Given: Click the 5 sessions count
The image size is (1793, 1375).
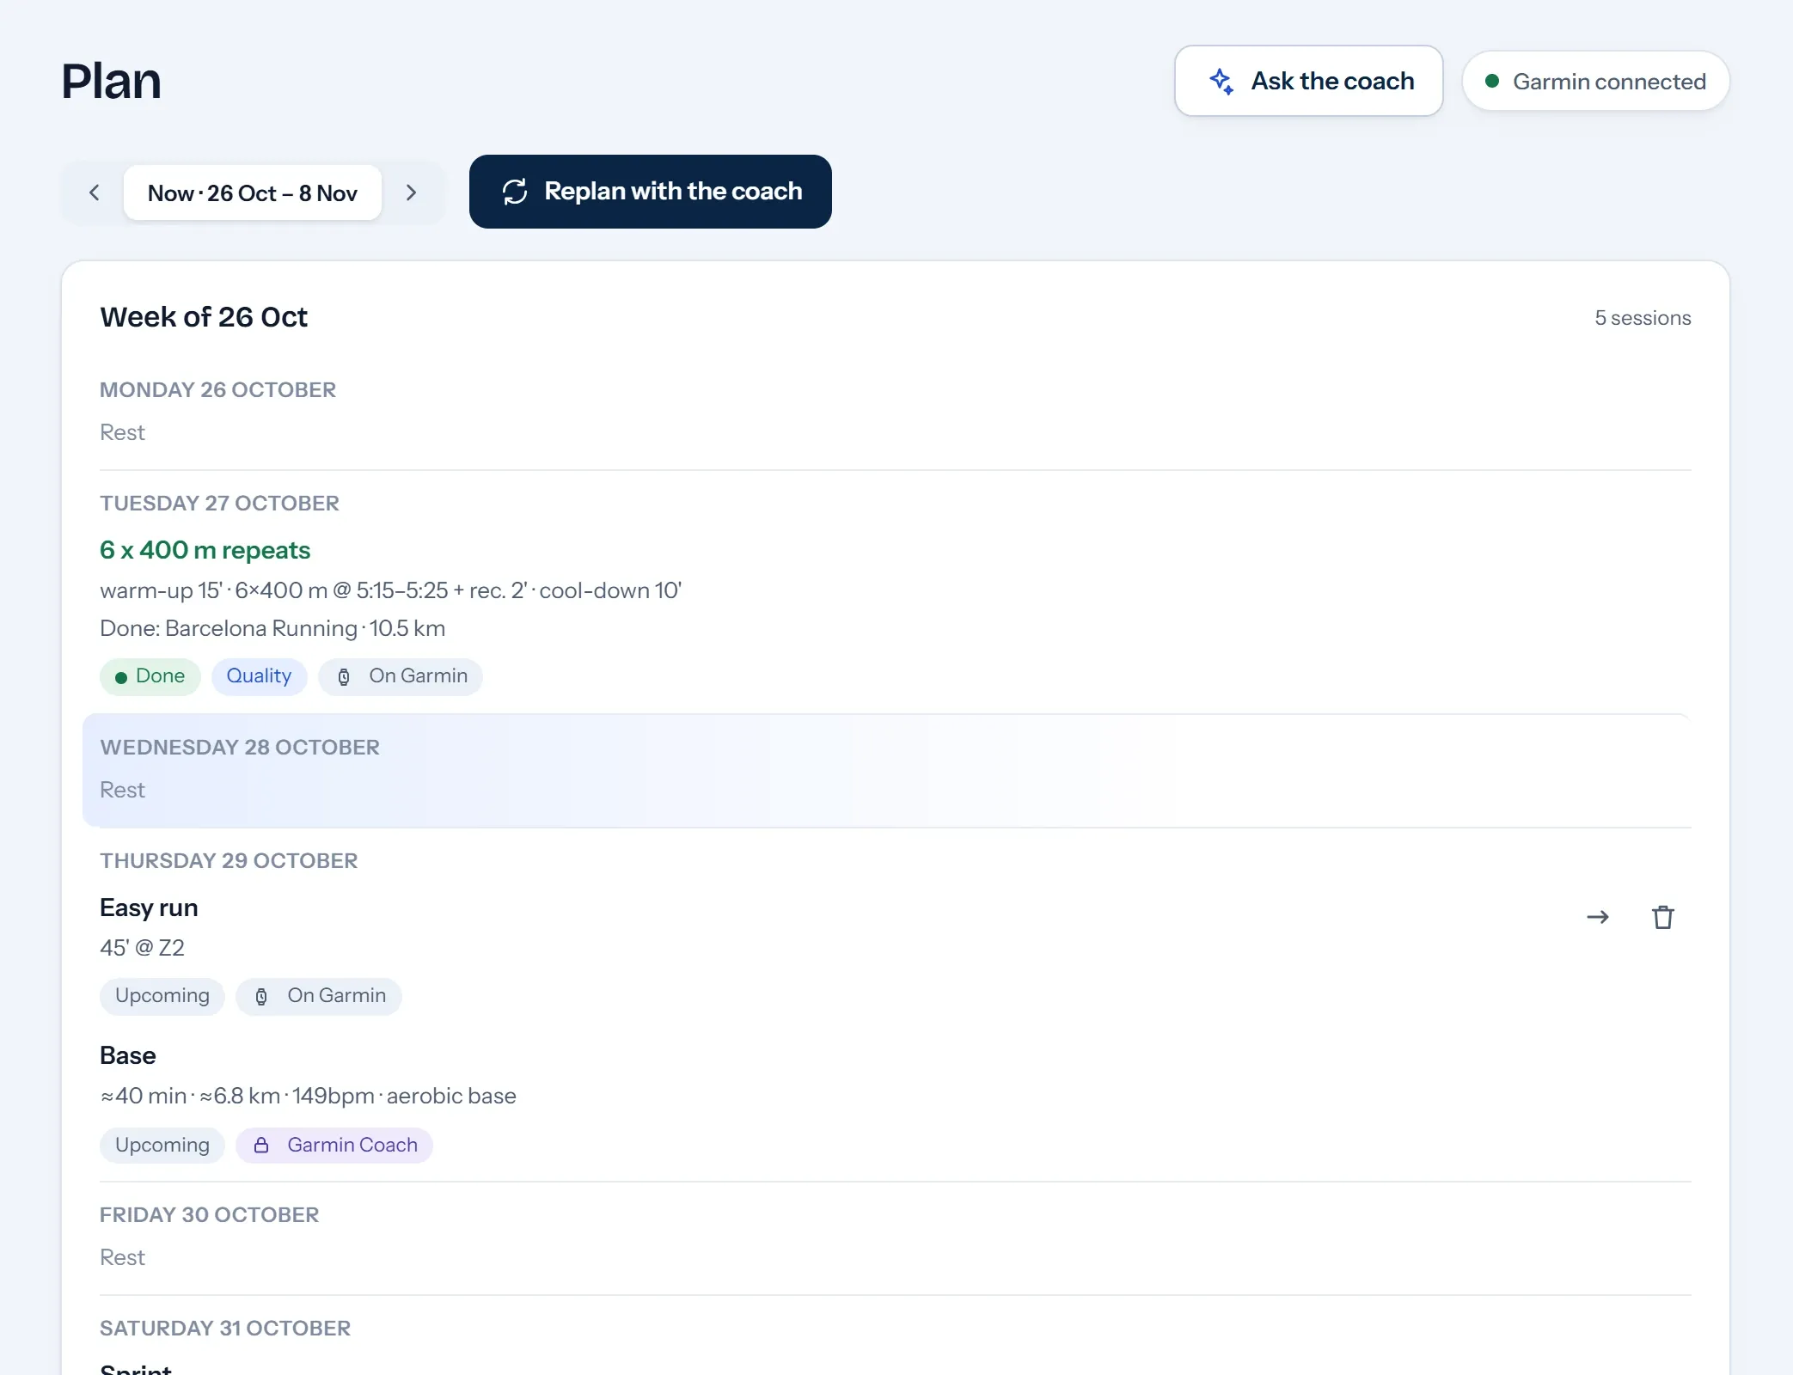Looking at the screenshot, I should click(x=1643, y=318).
